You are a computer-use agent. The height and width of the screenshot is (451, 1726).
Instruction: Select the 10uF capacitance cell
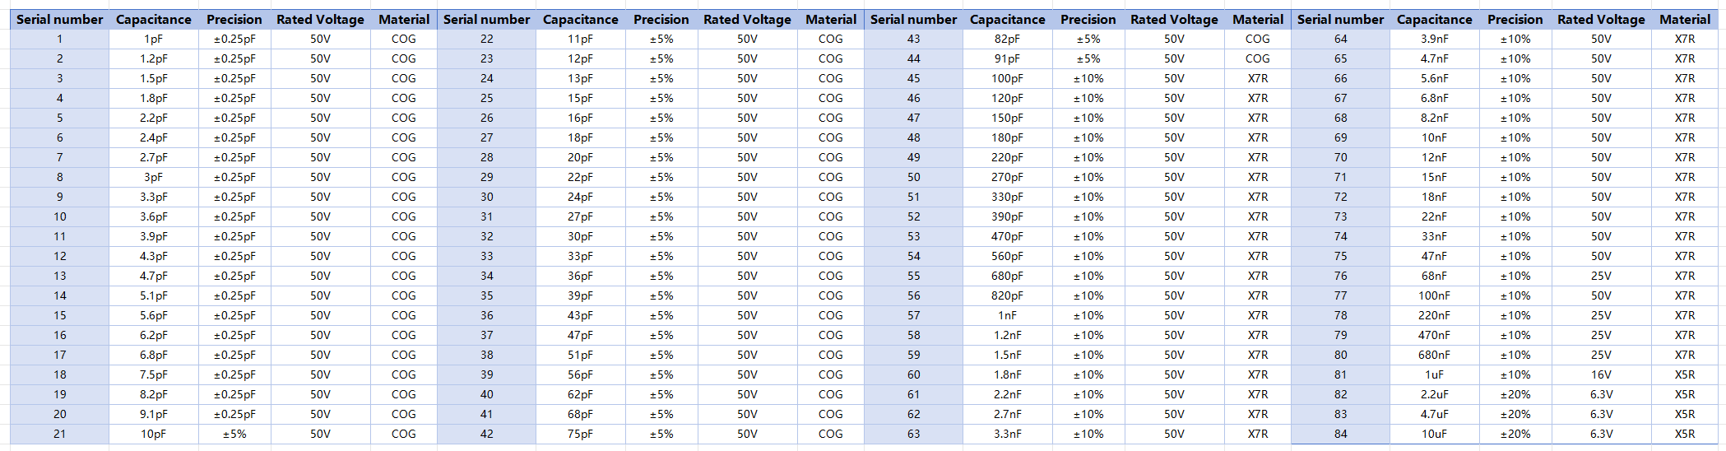[1434, 434]
